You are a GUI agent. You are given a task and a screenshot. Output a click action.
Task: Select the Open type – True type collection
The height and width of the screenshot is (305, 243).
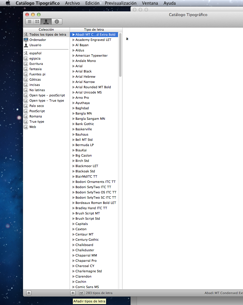46,100
